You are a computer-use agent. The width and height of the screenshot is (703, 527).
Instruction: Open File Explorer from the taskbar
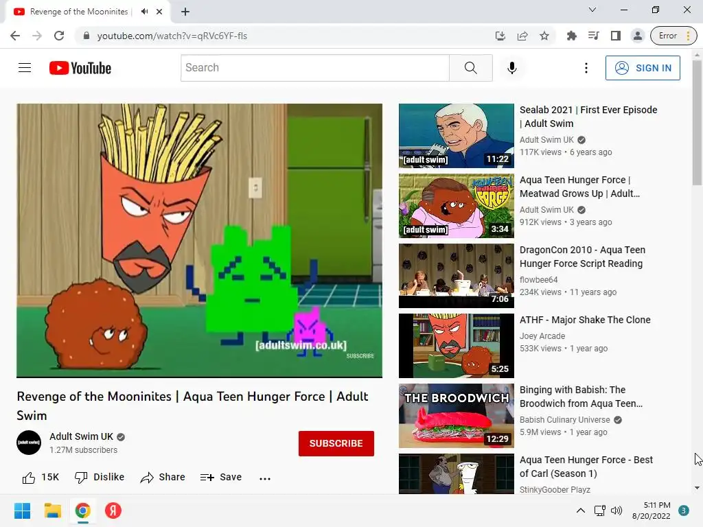52,511
